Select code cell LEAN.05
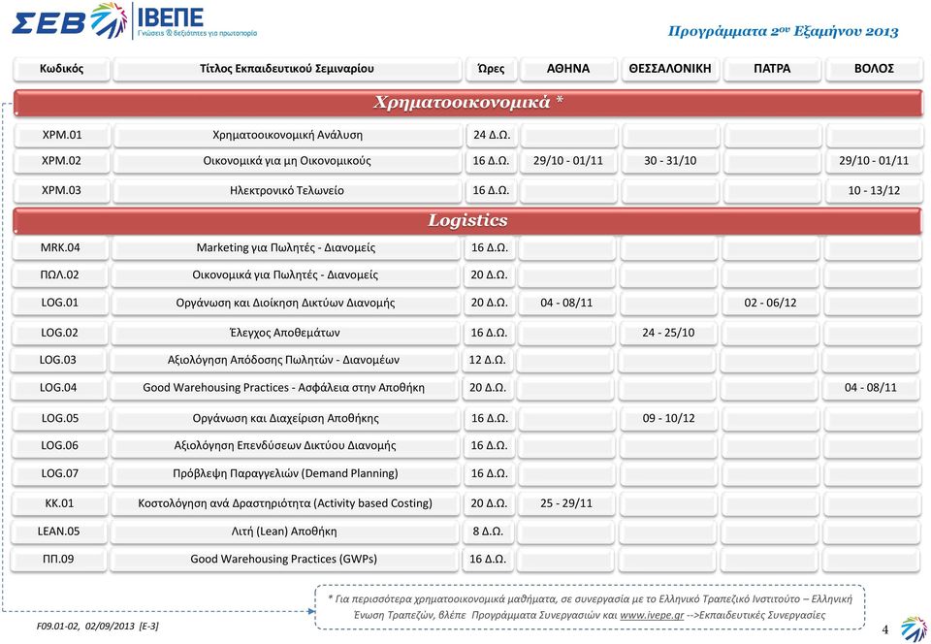 pos(59,531)
